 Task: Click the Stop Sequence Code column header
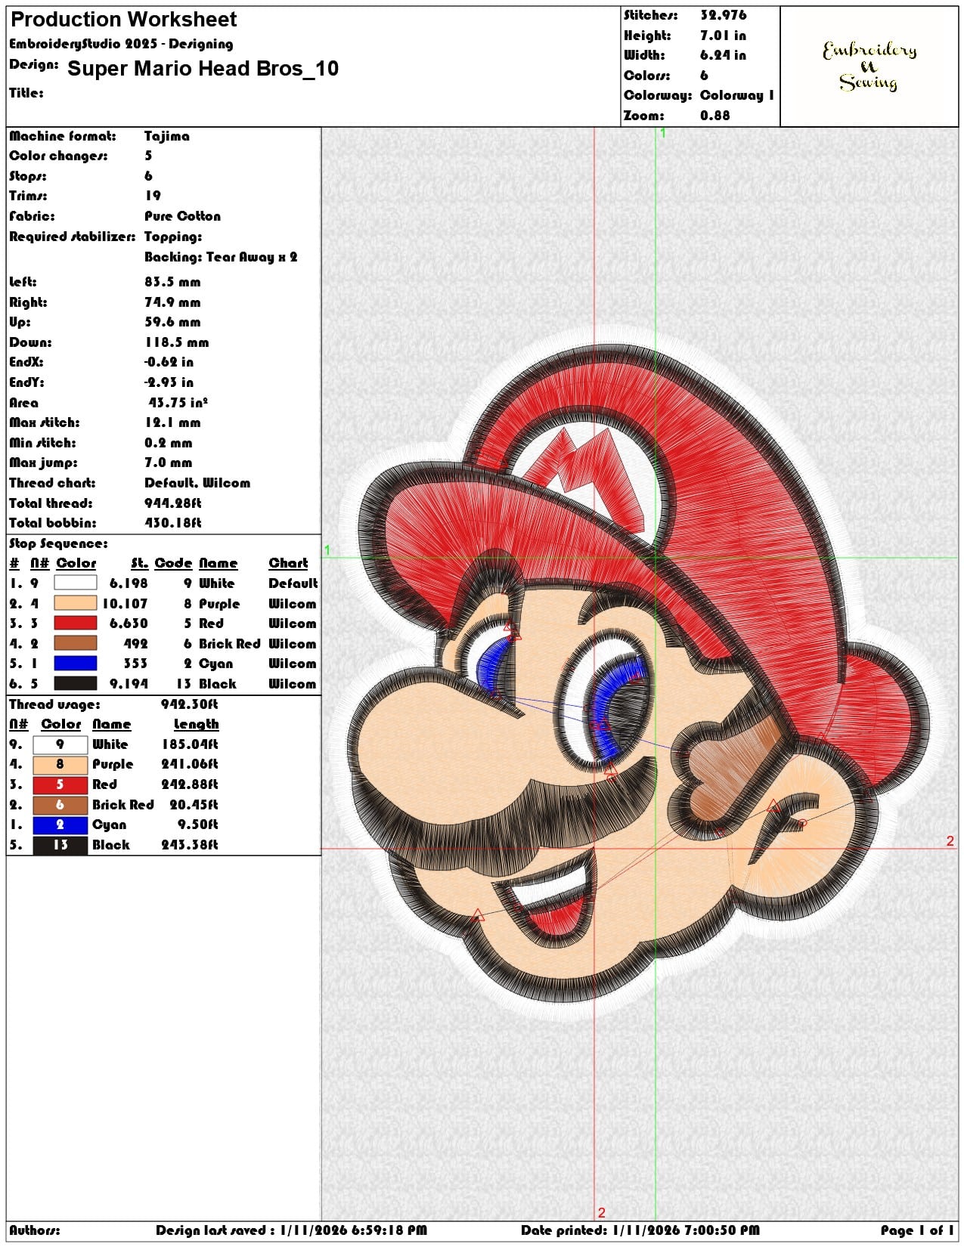(x=173, y=563)
